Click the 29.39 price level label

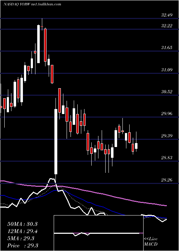167,136
